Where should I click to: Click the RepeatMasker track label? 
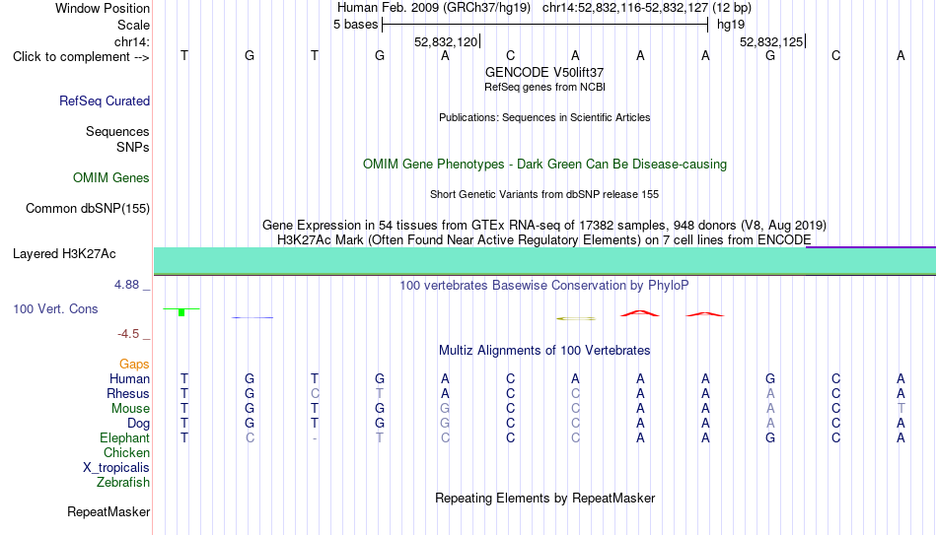(x=108, y=511)
